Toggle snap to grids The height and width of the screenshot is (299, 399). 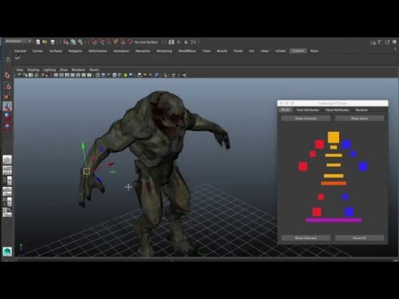coord(94,42)
